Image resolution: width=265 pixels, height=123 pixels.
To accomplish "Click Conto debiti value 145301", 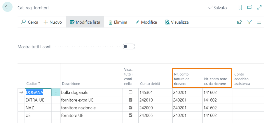I will click(155, 92).
